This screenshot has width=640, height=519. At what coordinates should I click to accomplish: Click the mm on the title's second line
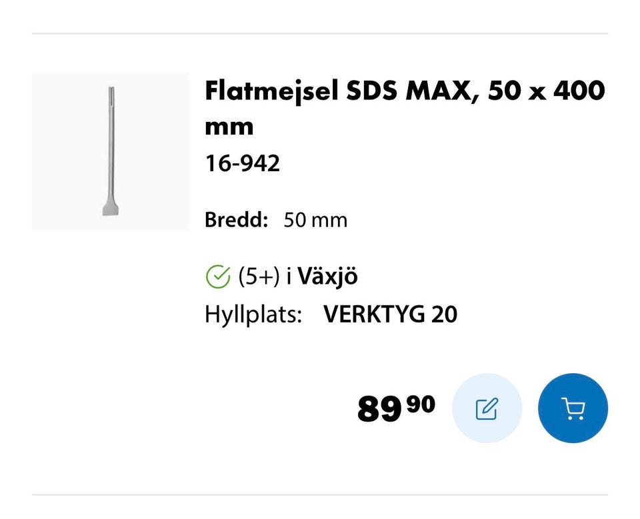pos(229,126)
